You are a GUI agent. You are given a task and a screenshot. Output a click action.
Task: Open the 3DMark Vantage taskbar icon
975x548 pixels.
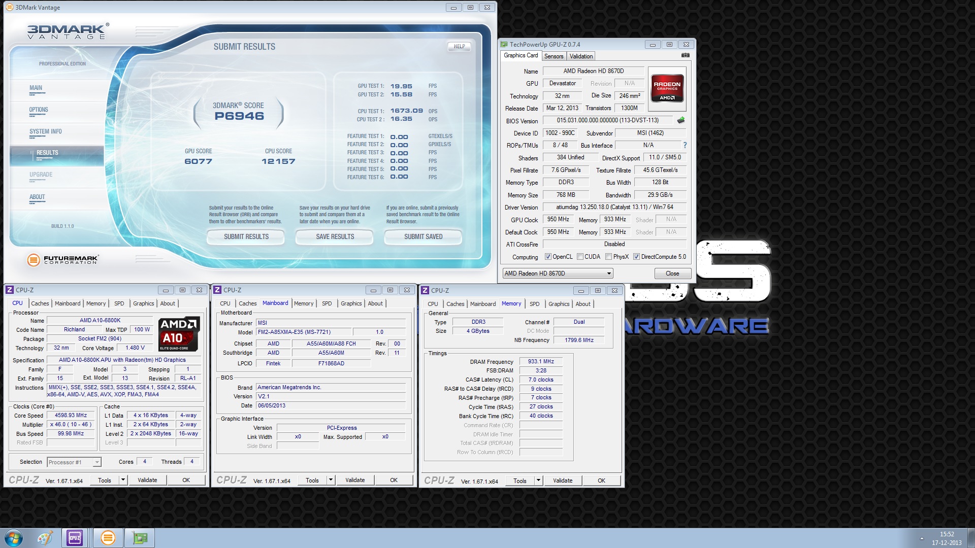[108, 538]
